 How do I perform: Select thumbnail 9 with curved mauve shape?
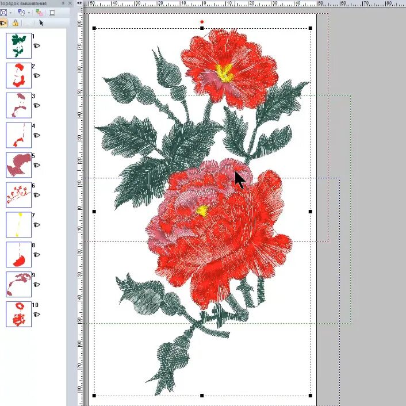click(18, 284)
